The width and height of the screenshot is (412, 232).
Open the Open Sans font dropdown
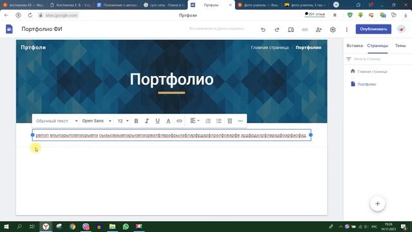(x=97, y=121)
